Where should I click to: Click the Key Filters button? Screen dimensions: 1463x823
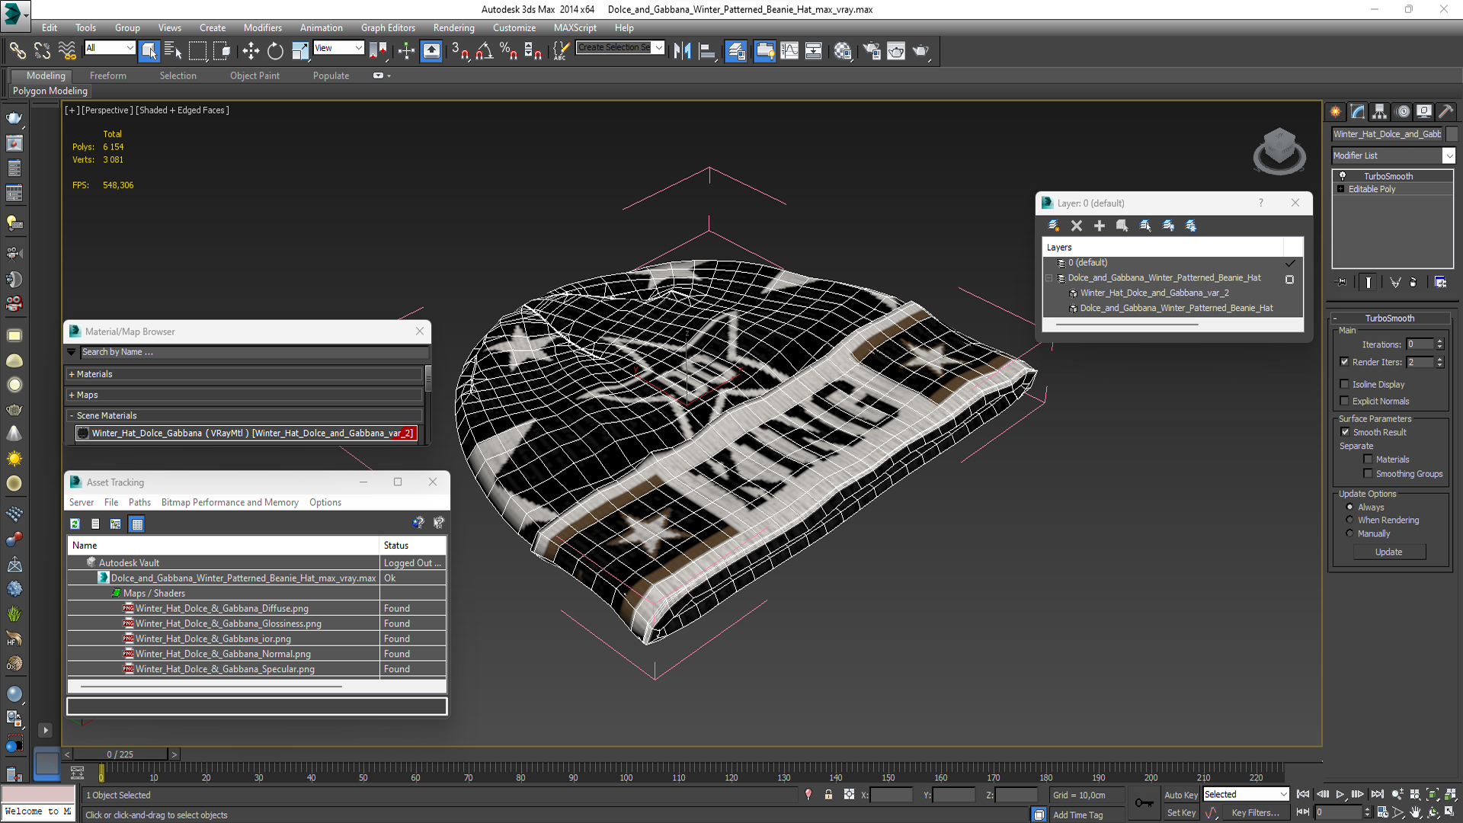coord(1255,812)
